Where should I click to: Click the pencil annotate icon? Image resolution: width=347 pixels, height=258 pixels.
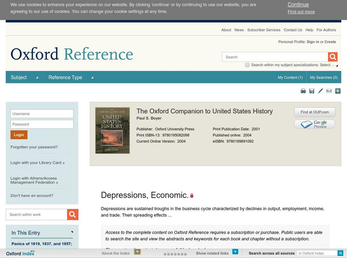tap(320, 91)
